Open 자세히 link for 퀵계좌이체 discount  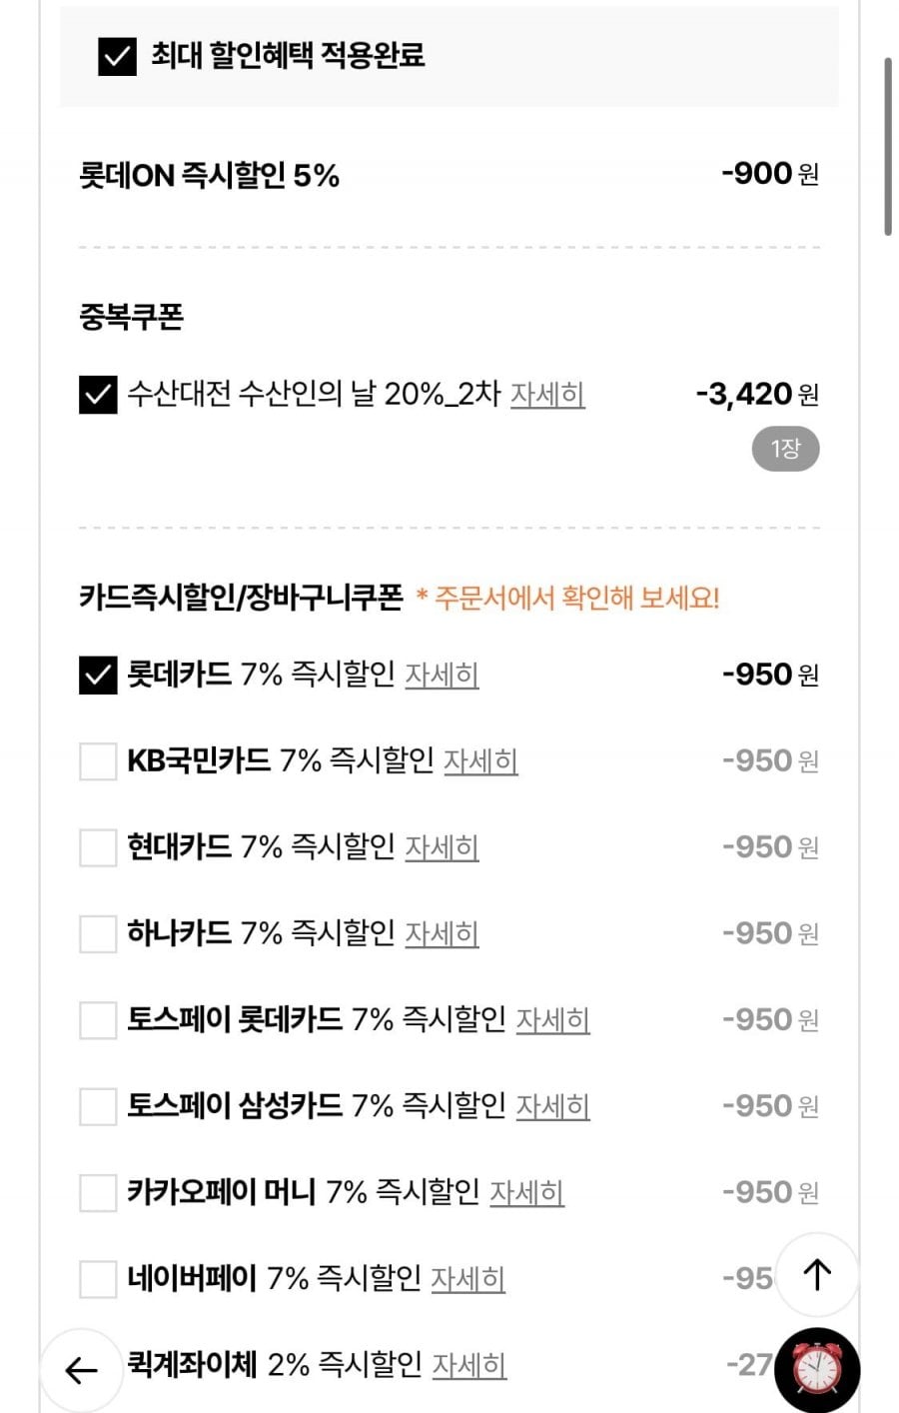[469, 1365]
